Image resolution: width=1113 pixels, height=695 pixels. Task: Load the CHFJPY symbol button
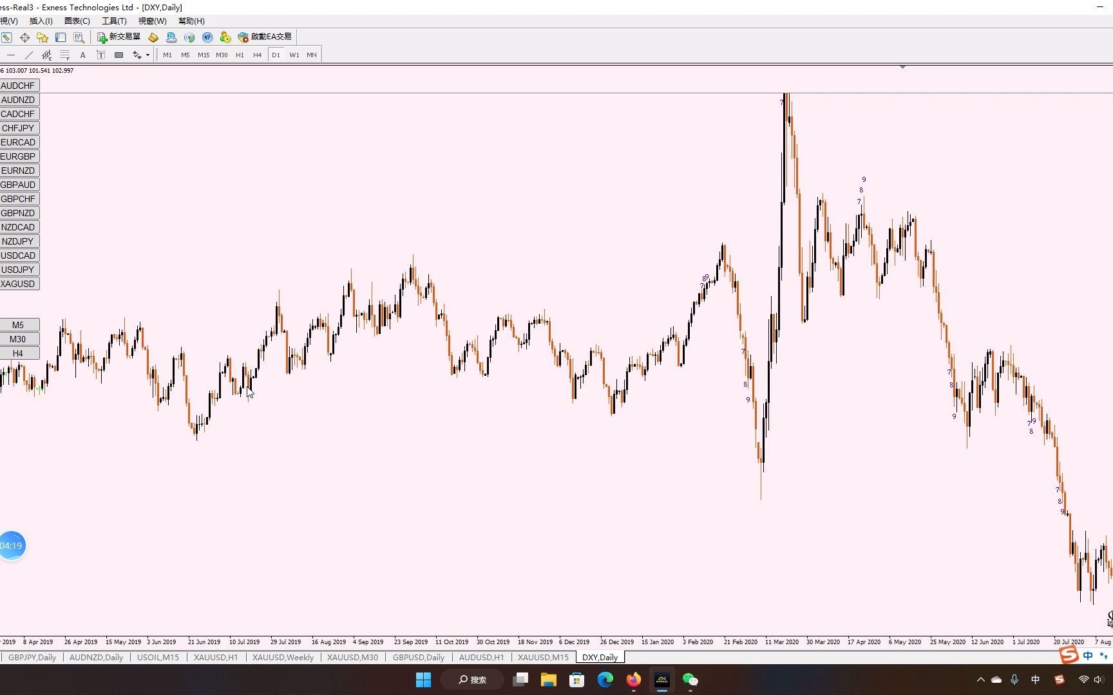[x=19, y=128]
